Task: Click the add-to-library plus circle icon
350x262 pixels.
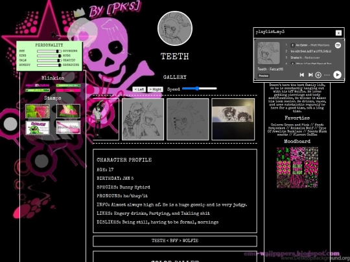Action: coord(318,75)
